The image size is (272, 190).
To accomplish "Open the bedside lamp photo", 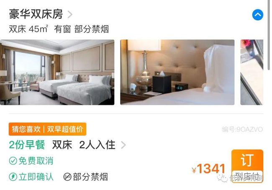I will point(177,72).
